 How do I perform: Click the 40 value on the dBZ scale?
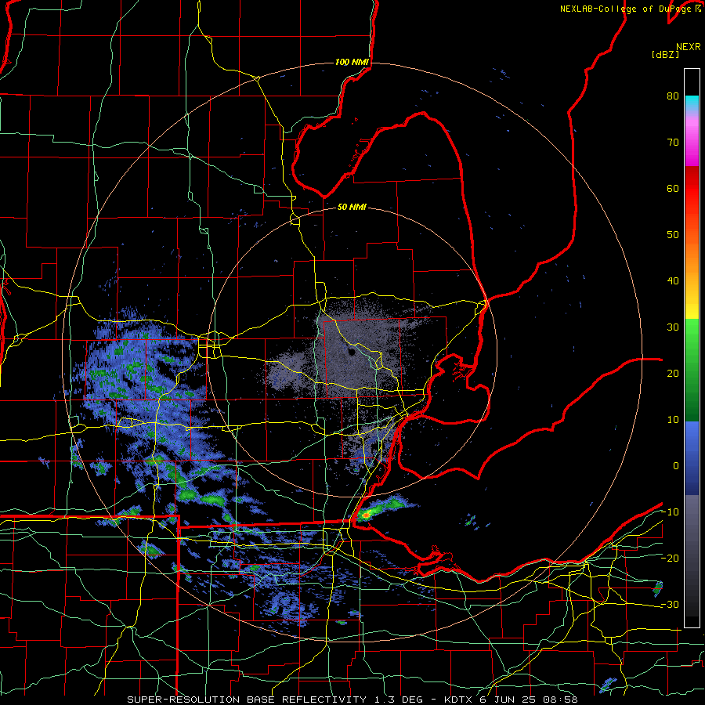click(673, 281)
